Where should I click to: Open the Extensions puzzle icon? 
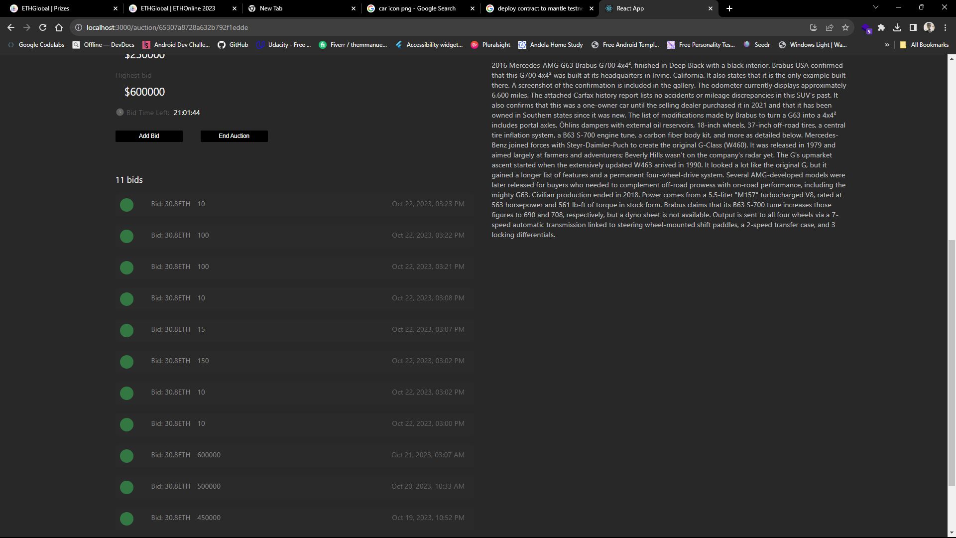click(x=881, y=27)
